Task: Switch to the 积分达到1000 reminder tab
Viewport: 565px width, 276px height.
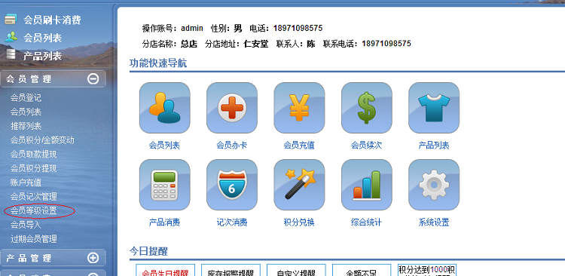Action: (x=427, y=270)
